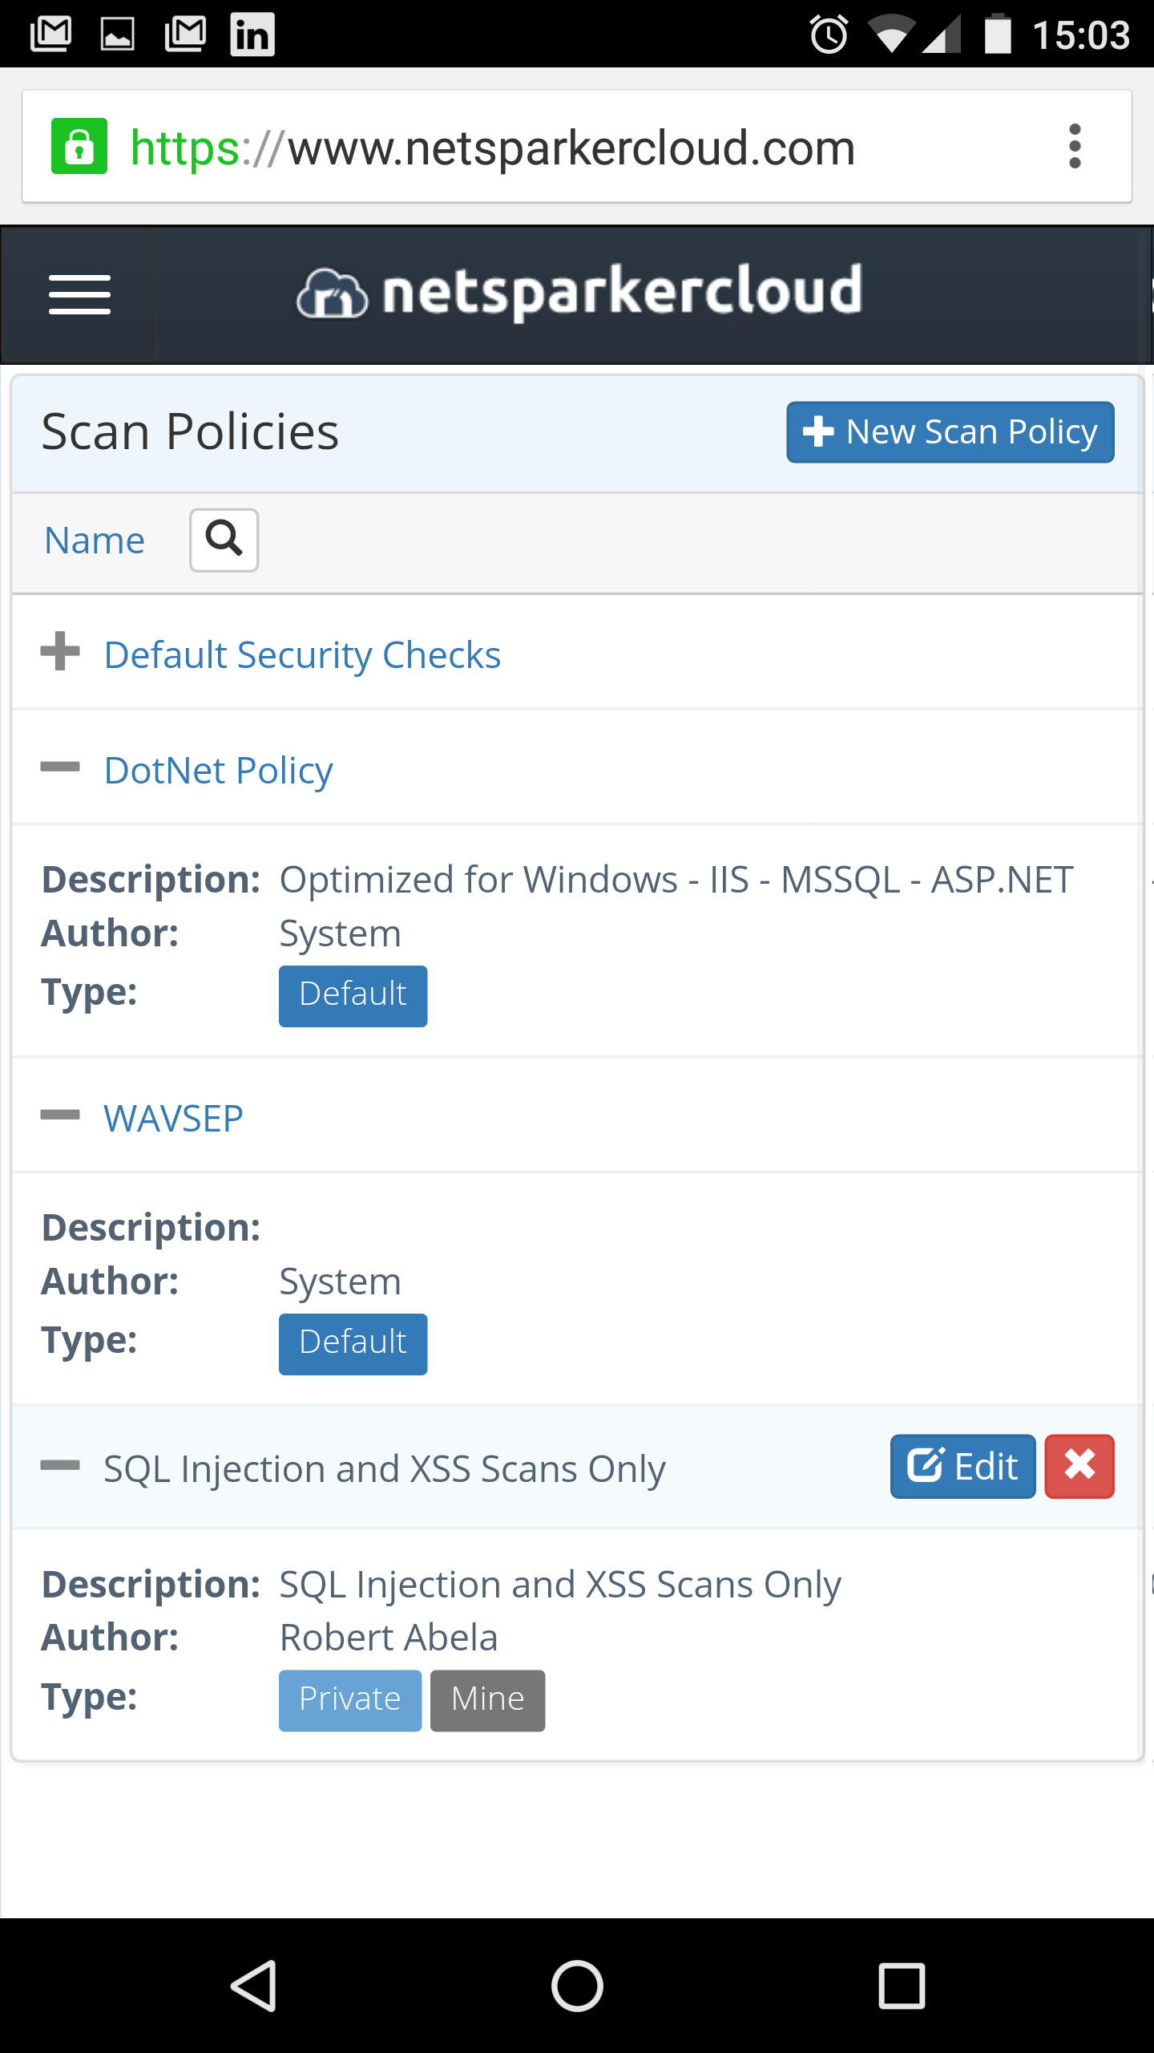Click SQL Injection and XSS Scans Only title
This screenshot has width=1154, height=2053.
pos(385,1469)
